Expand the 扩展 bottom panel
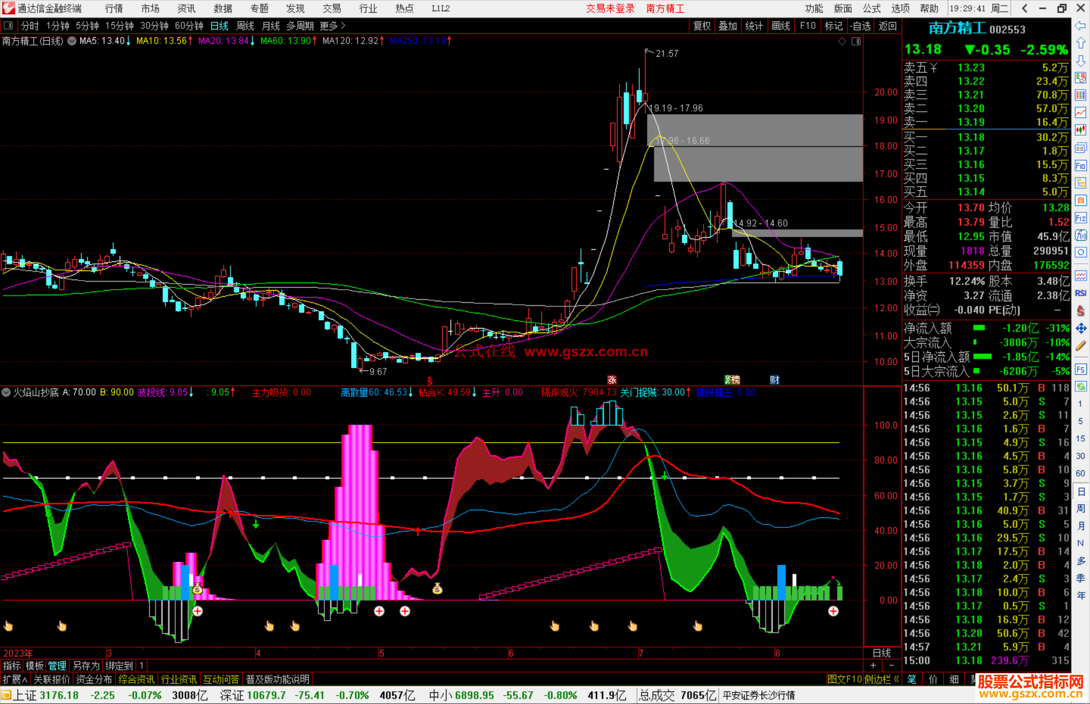Viewport: 1090px width, 704px height. point(14,679)
